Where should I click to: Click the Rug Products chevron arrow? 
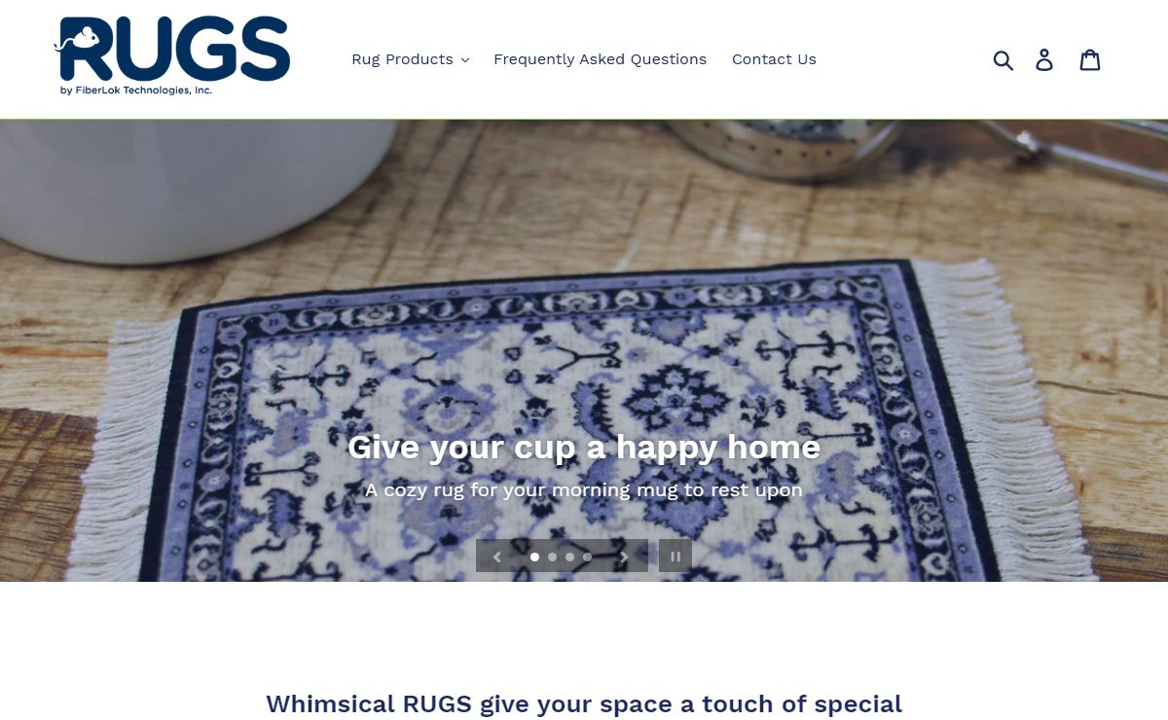[x=465, y=60]
